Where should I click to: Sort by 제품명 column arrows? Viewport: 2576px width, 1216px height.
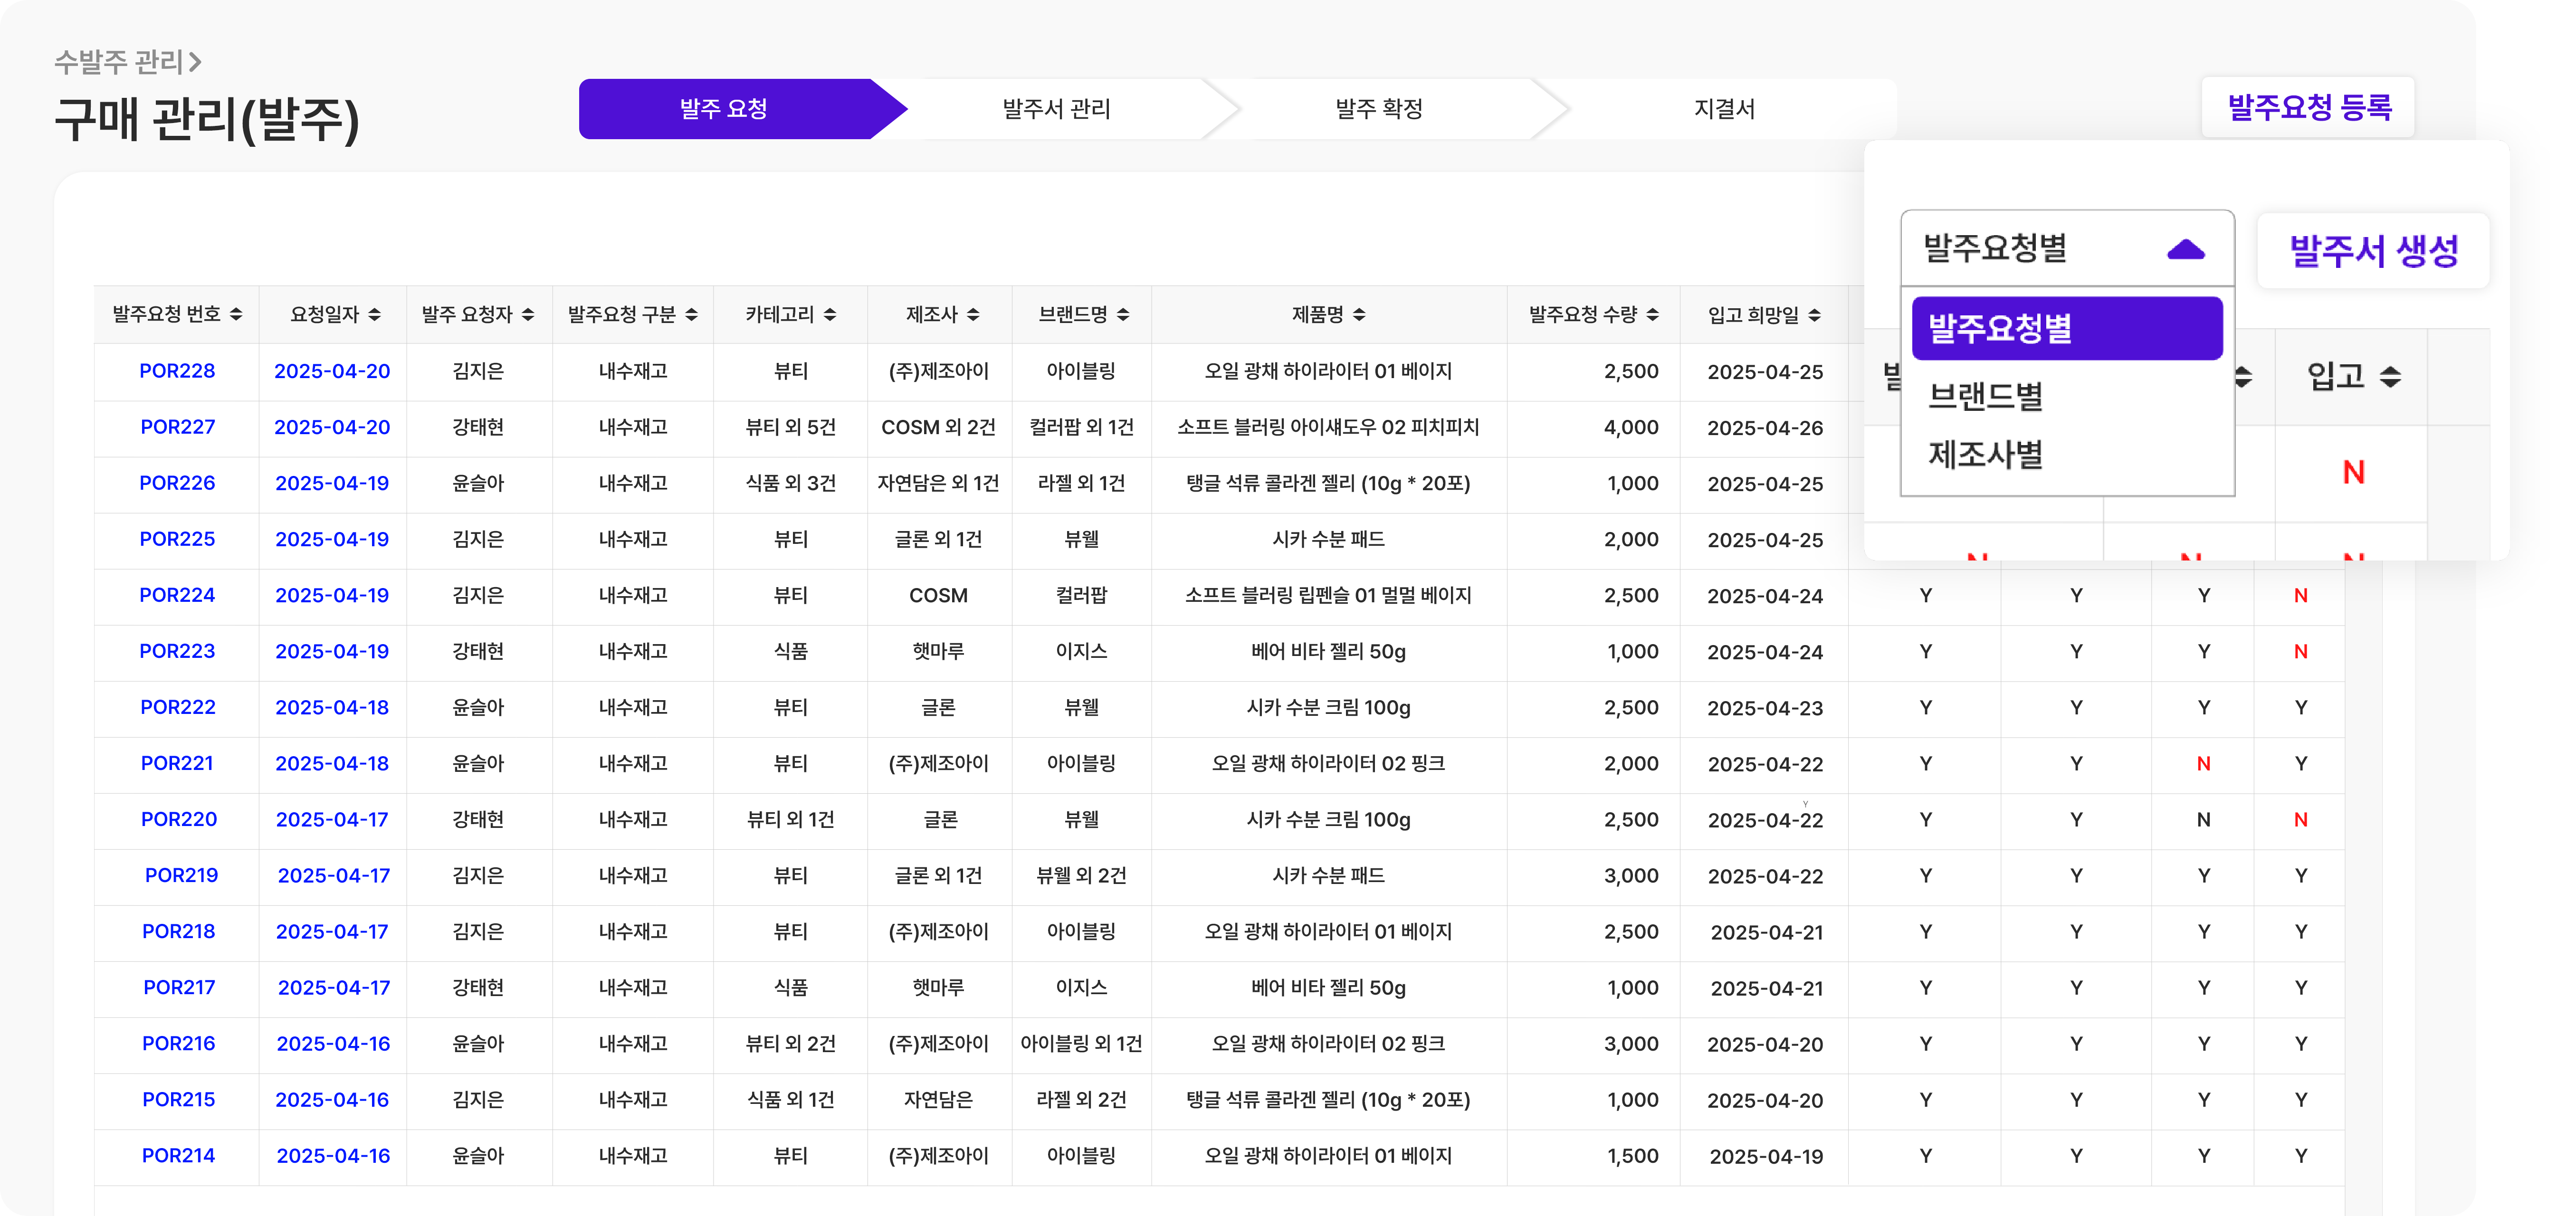(x=1359, y=315)
